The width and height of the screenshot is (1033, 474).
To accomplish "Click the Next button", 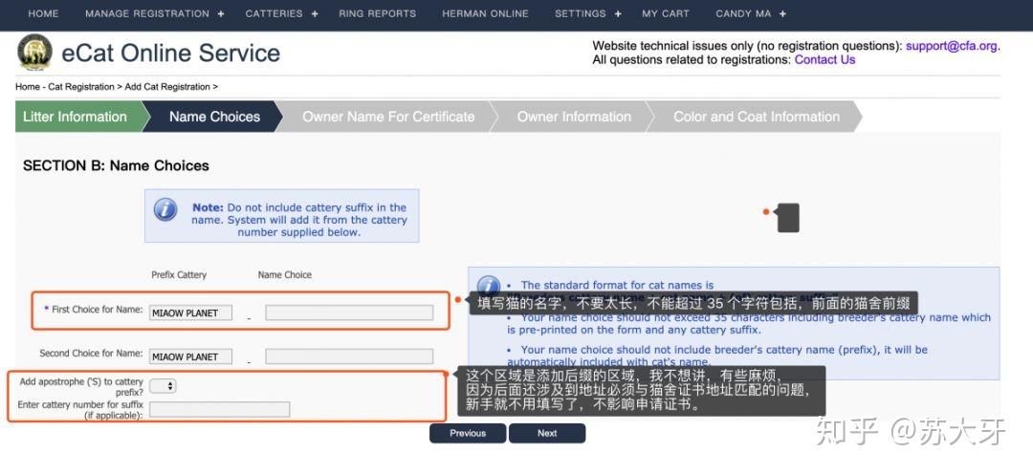I will (547, 433).
